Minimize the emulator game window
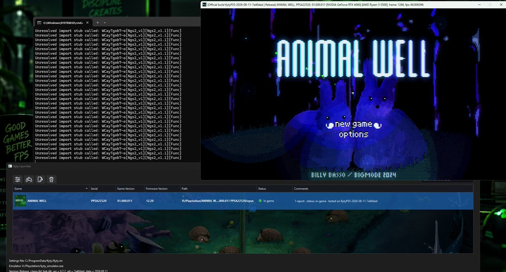Image resolution: width=506 pixels, height=272 pixels. point(479,4)
